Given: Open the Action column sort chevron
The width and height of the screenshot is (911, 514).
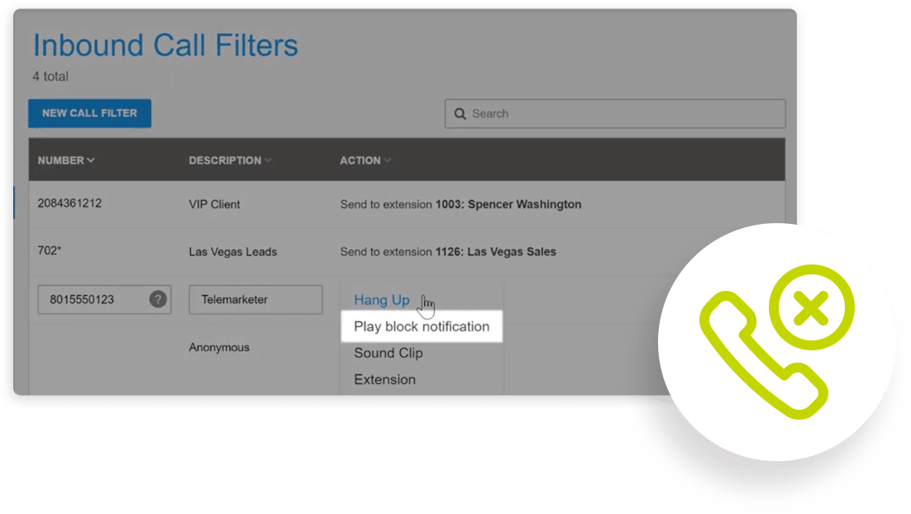Looking at the screenshot, I should 387,160.
